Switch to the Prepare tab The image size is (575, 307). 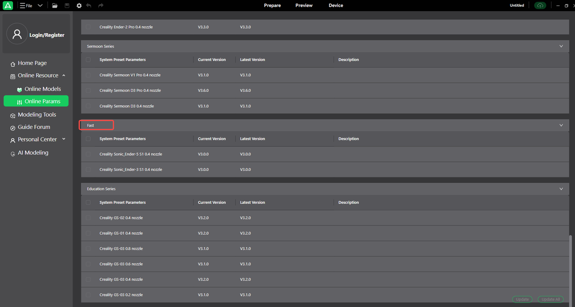coord(272,5)
